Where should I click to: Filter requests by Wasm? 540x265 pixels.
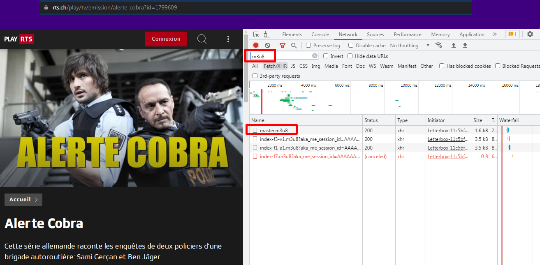tap(387, 66)
